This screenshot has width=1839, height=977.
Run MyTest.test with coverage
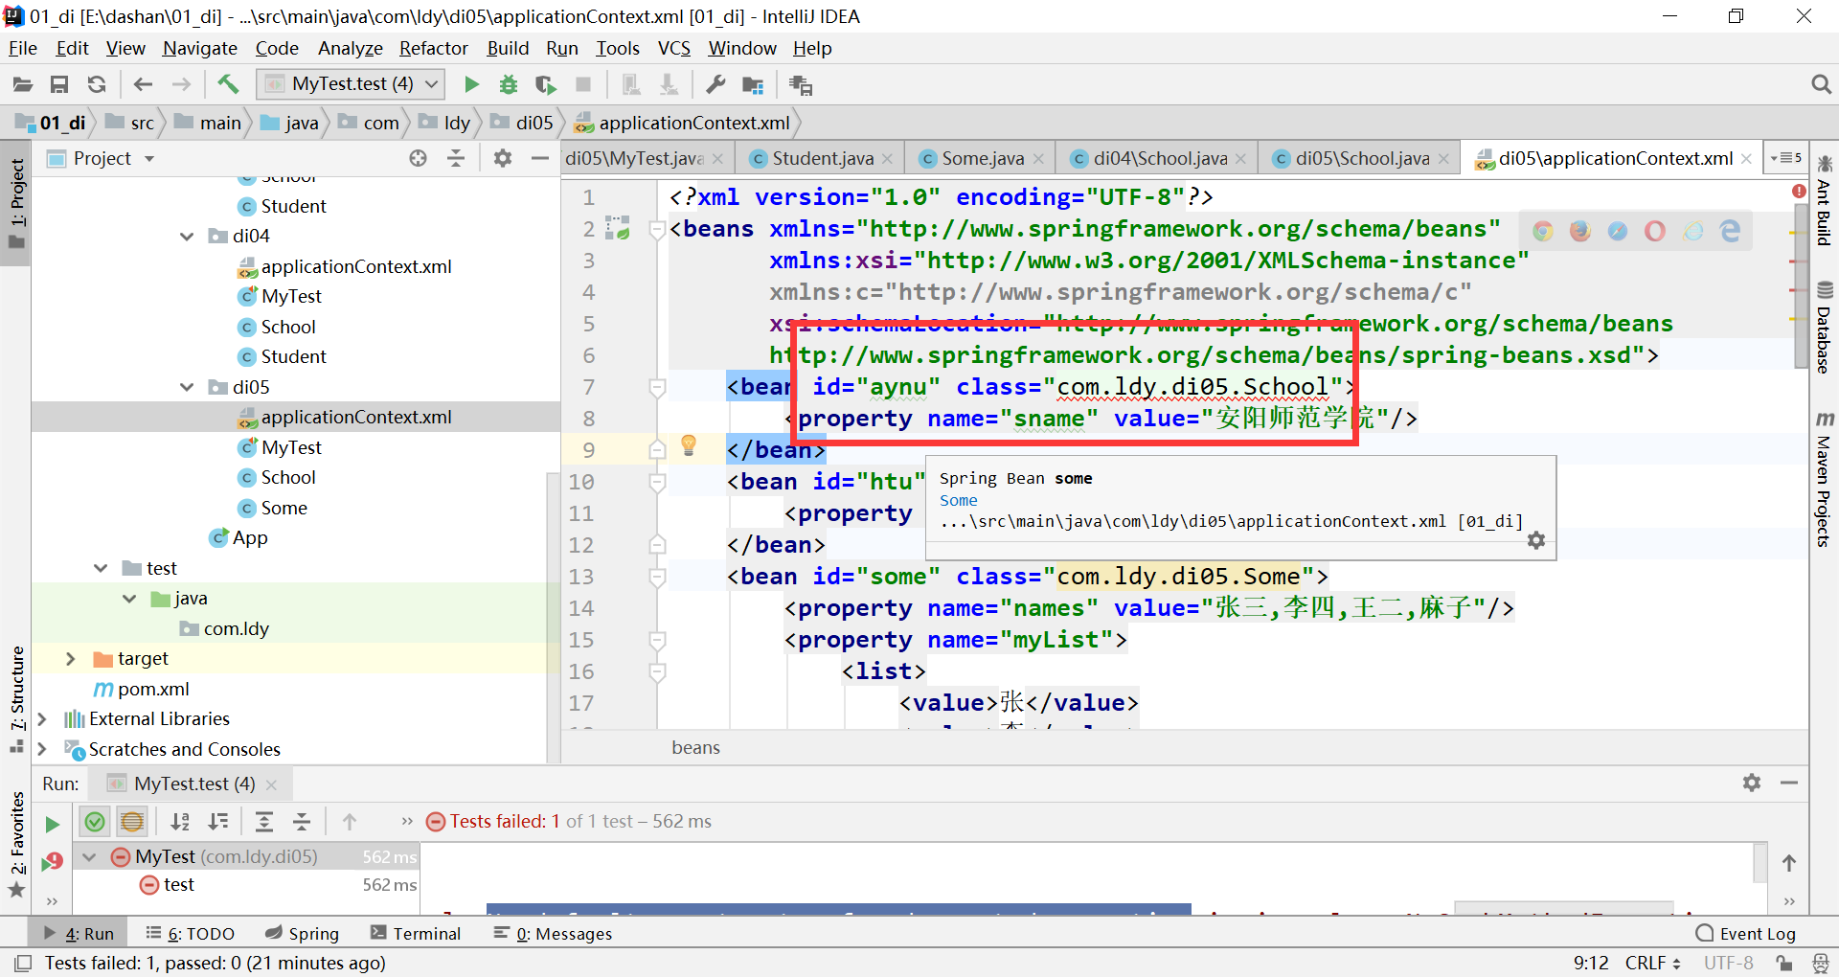pyautogui.click(x=544, y=84)
